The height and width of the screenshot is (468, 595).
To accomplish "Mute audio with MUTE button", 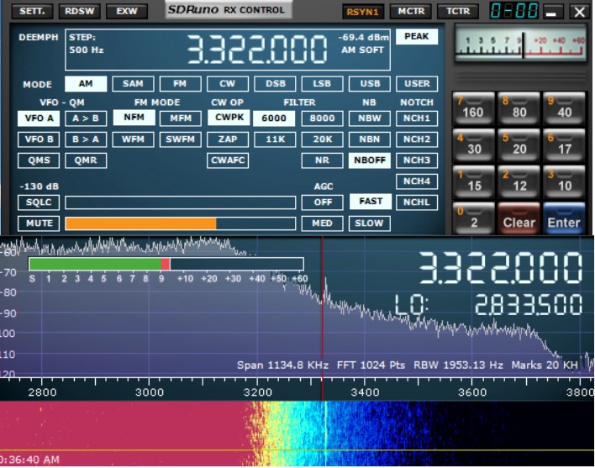I will coord(39,223).
